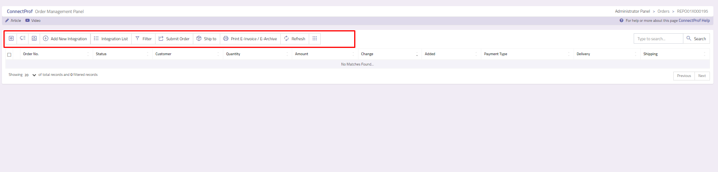This screenshot has height=172, width=718.
Task: Open the Integration List
Action: (111, 39)
